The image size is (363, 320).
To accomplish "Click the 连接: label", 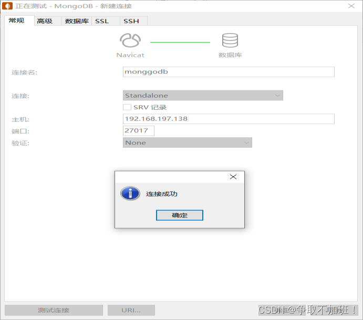I will (20, 96).
